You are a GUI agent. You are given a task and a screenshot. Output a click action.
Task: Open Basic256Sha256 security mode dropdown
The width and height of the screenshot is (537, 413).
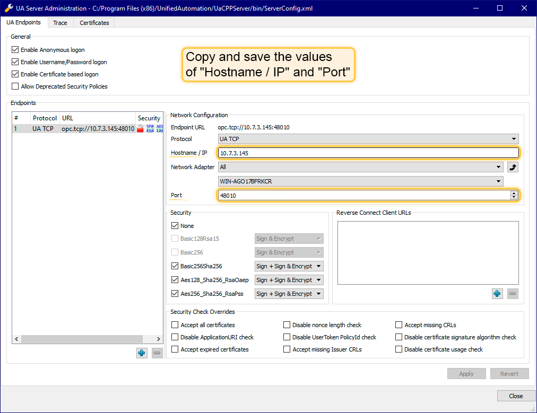[x=289, y=266]
